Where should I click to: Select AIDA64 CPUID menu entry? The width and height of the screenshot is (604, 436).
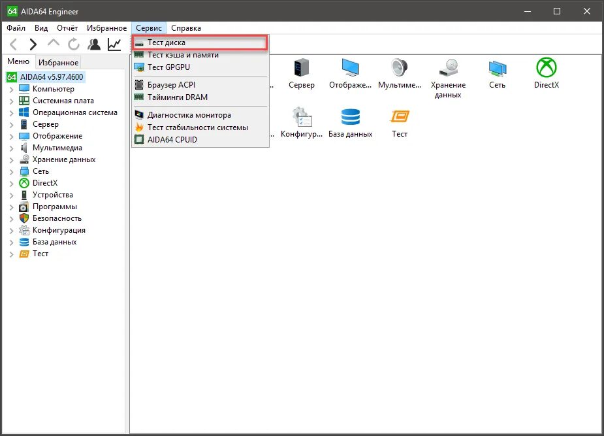pyautogui.click(x=200, y=139)
